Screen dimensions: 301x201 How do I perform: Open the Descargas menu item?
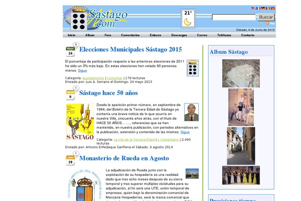point(179,35)
